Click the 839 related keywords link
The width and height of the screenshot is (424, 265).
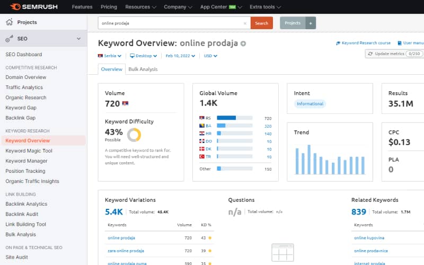pos(359,211)
